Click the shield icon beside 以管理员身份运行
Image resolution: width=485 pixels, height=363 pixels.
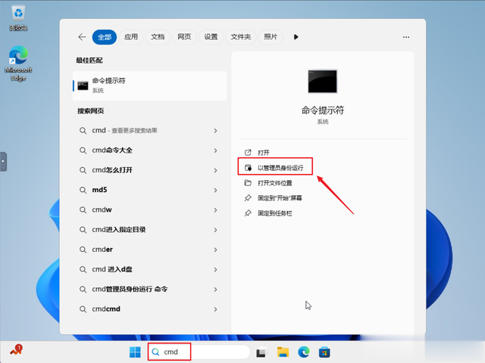coord(248,168)
